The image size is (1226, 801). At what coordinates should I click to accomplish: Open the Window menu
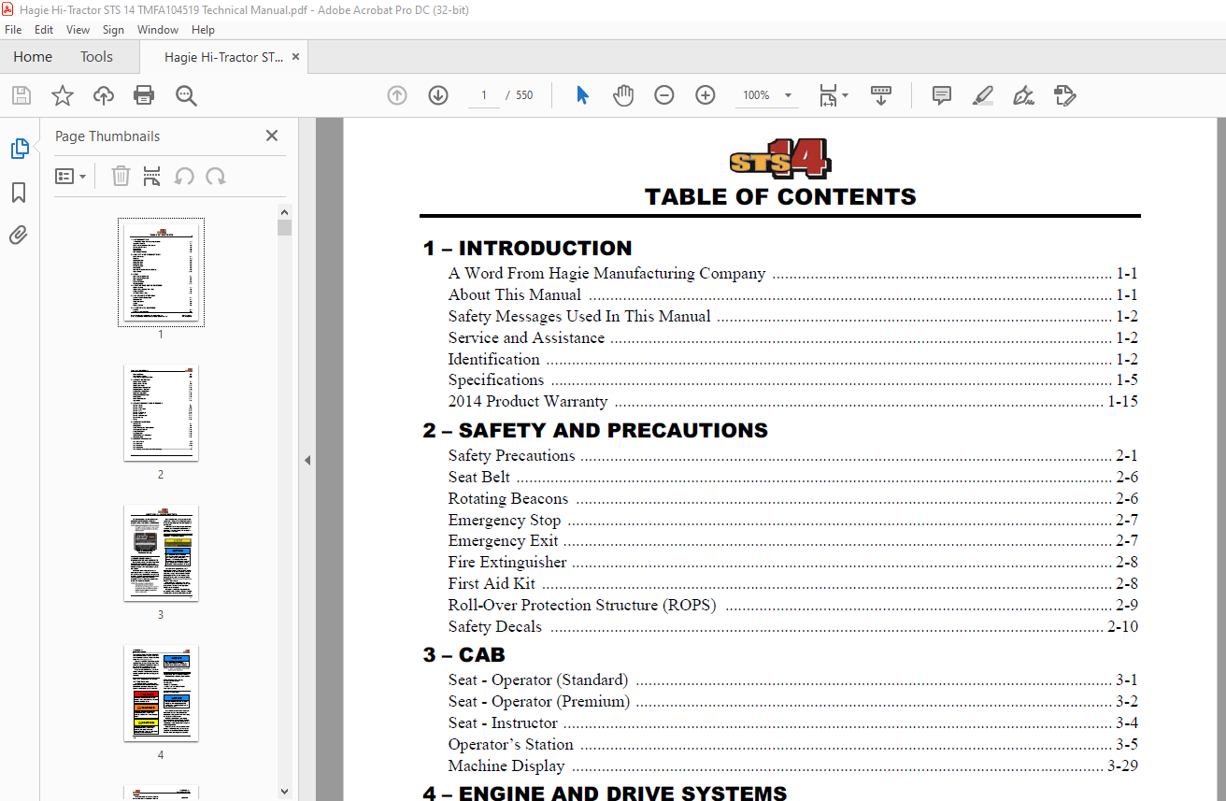(158, 30)
